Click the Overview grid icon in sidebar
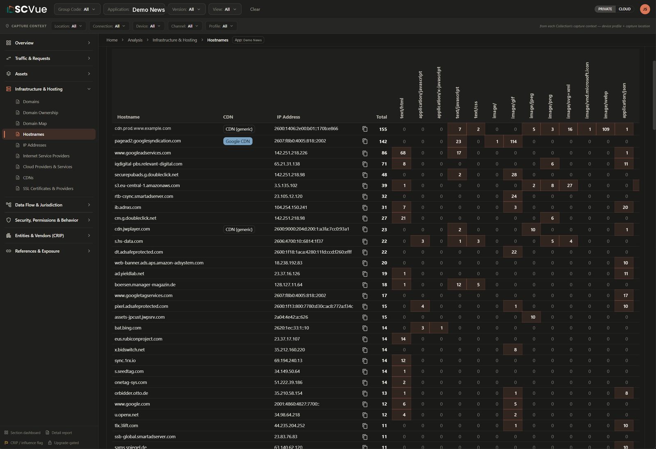The height and width of the screenshot is (449, 656). click(x=9, y=43)
